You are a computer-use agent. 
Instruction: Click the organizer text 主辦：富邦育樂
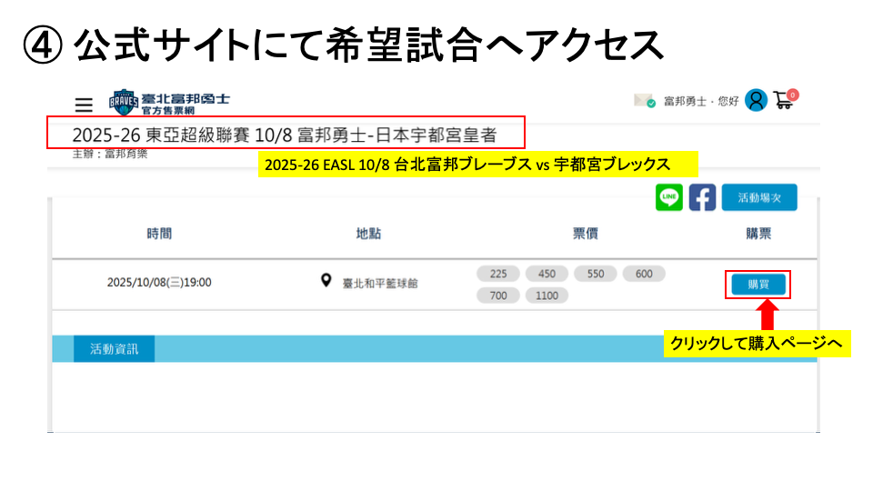click(110, 154)
